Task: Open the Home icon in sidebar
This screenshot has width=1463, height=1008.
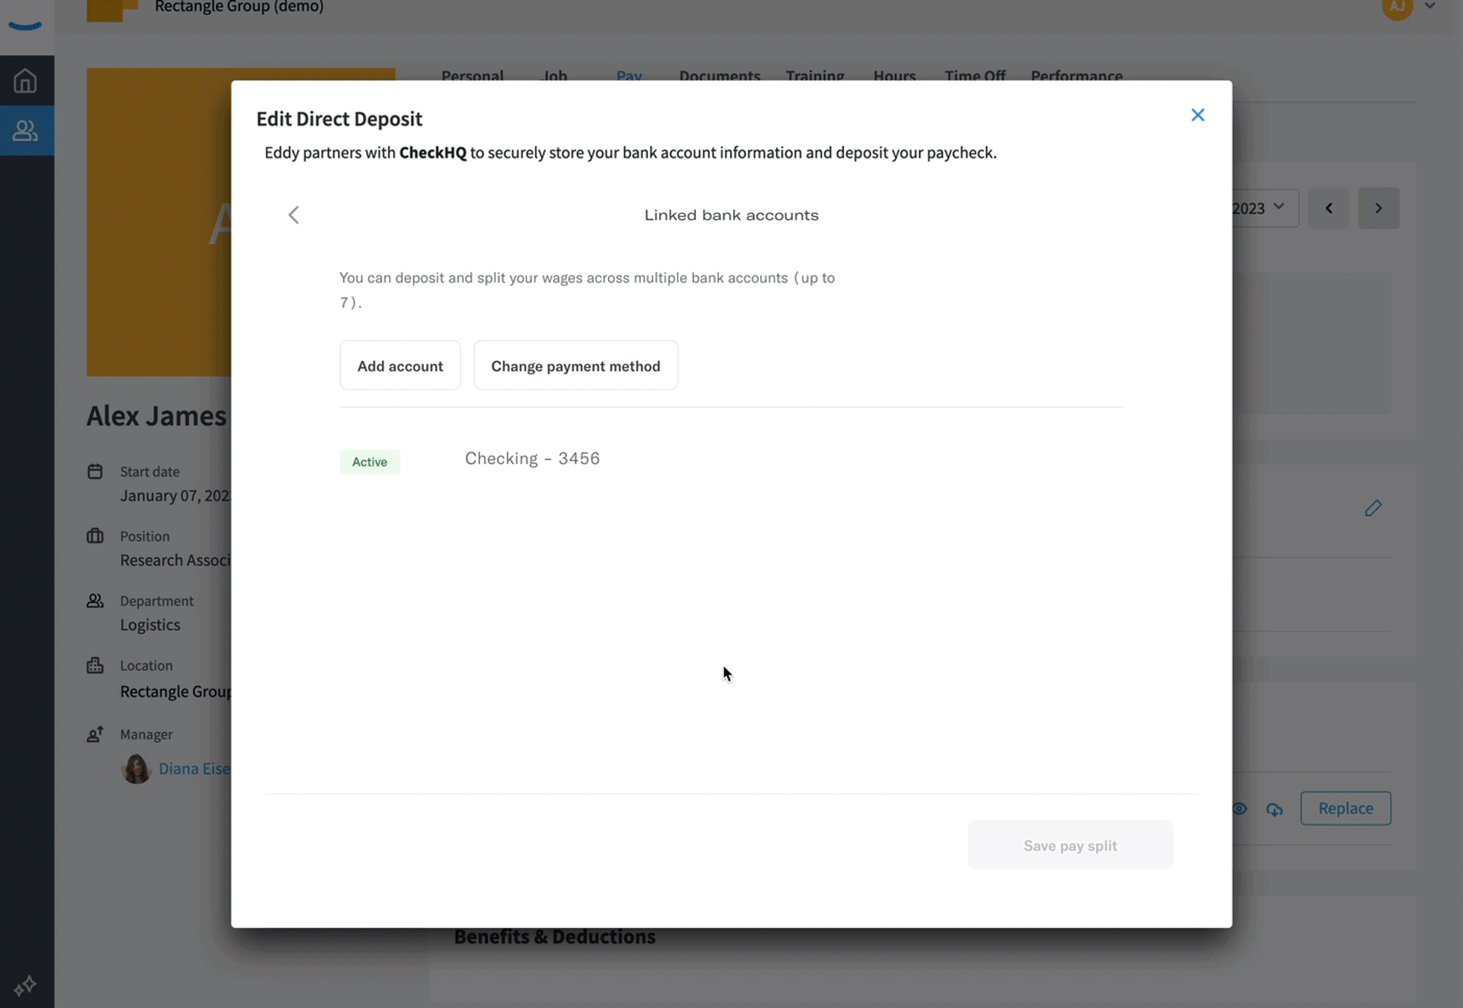Action: pyautogui.click(x=25, y=81)
